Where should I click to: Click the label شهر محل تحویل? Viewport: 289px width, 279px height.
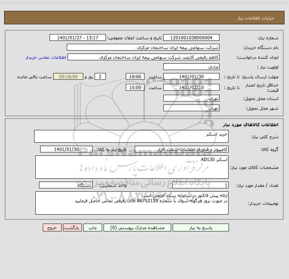coord(262,108)
